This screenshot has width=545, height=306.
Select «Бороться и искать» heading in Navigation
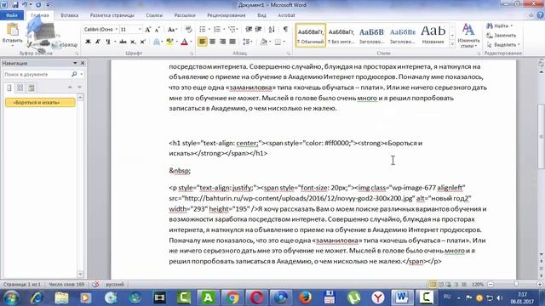pos(40,102)
